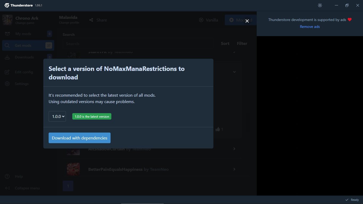Open Downloads in sidebar
Viewport: 363px width, 204px height.
[28, 57]
